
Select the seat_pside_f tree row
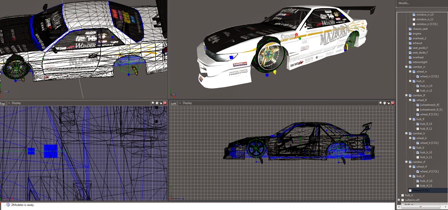[420, 48]
